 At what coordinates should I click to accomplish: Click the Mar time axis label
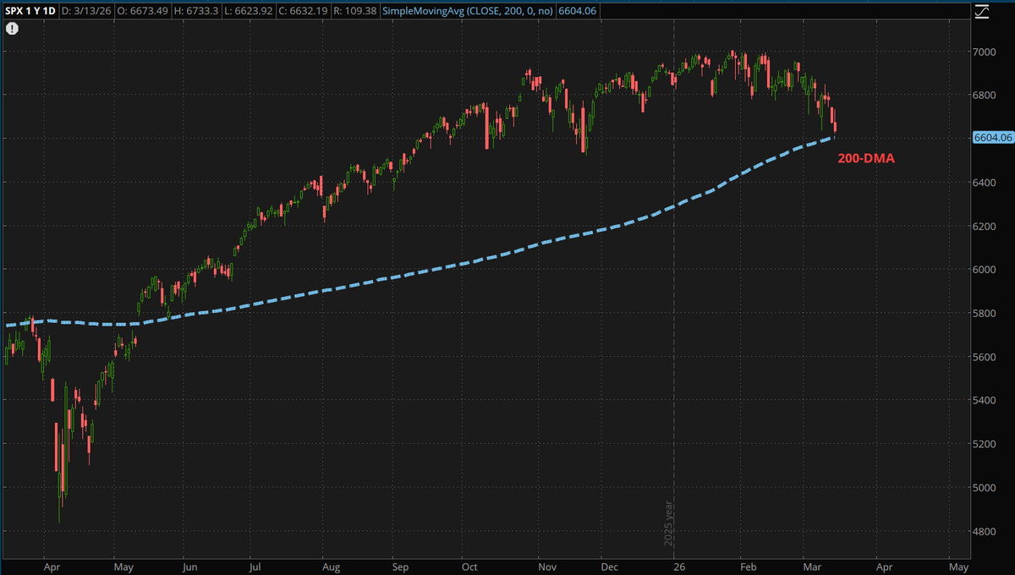click(810, 567)
